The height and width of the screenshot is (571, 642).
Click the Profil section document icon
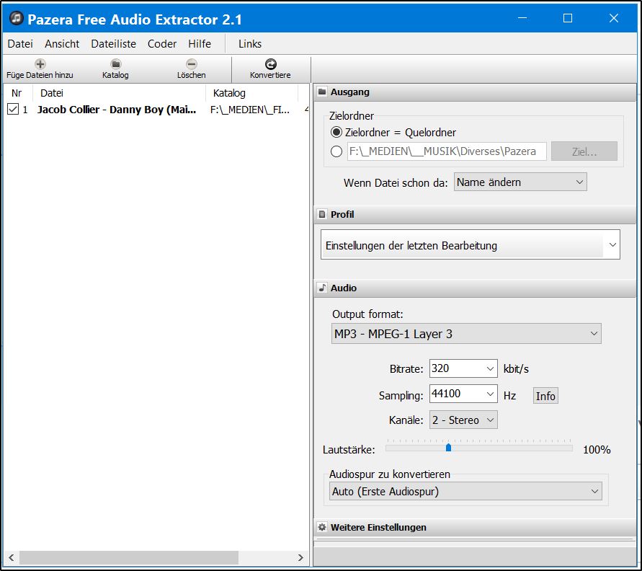322,215
